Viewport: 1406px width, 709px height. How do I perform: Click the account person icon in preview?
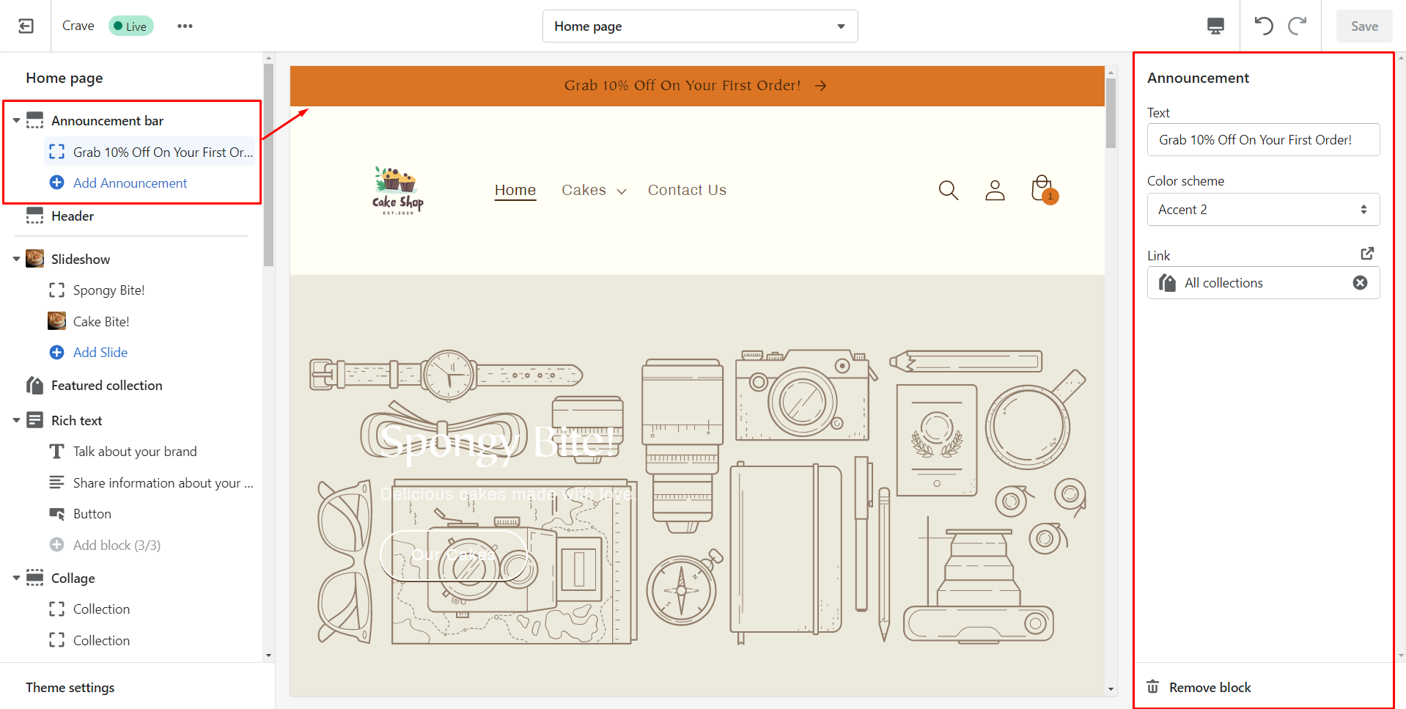[x=995, y=191]
